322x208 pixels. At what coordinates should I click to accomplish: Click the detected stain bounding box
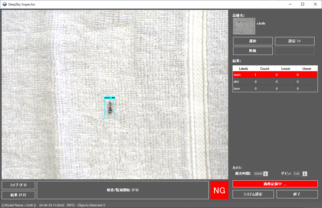[110, 107]
